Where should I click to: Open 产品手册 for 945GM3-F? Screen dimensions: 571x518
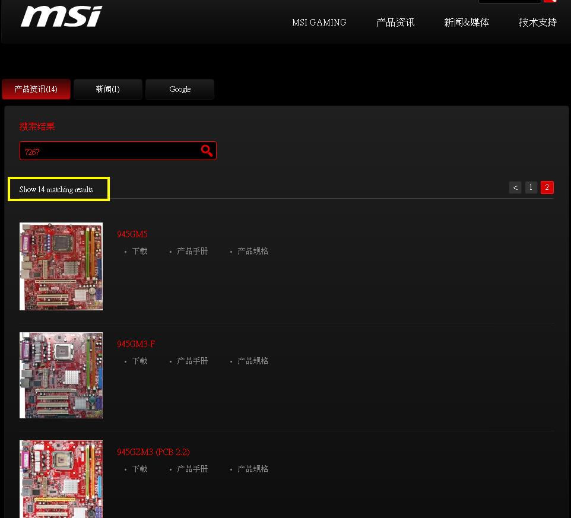192,361
